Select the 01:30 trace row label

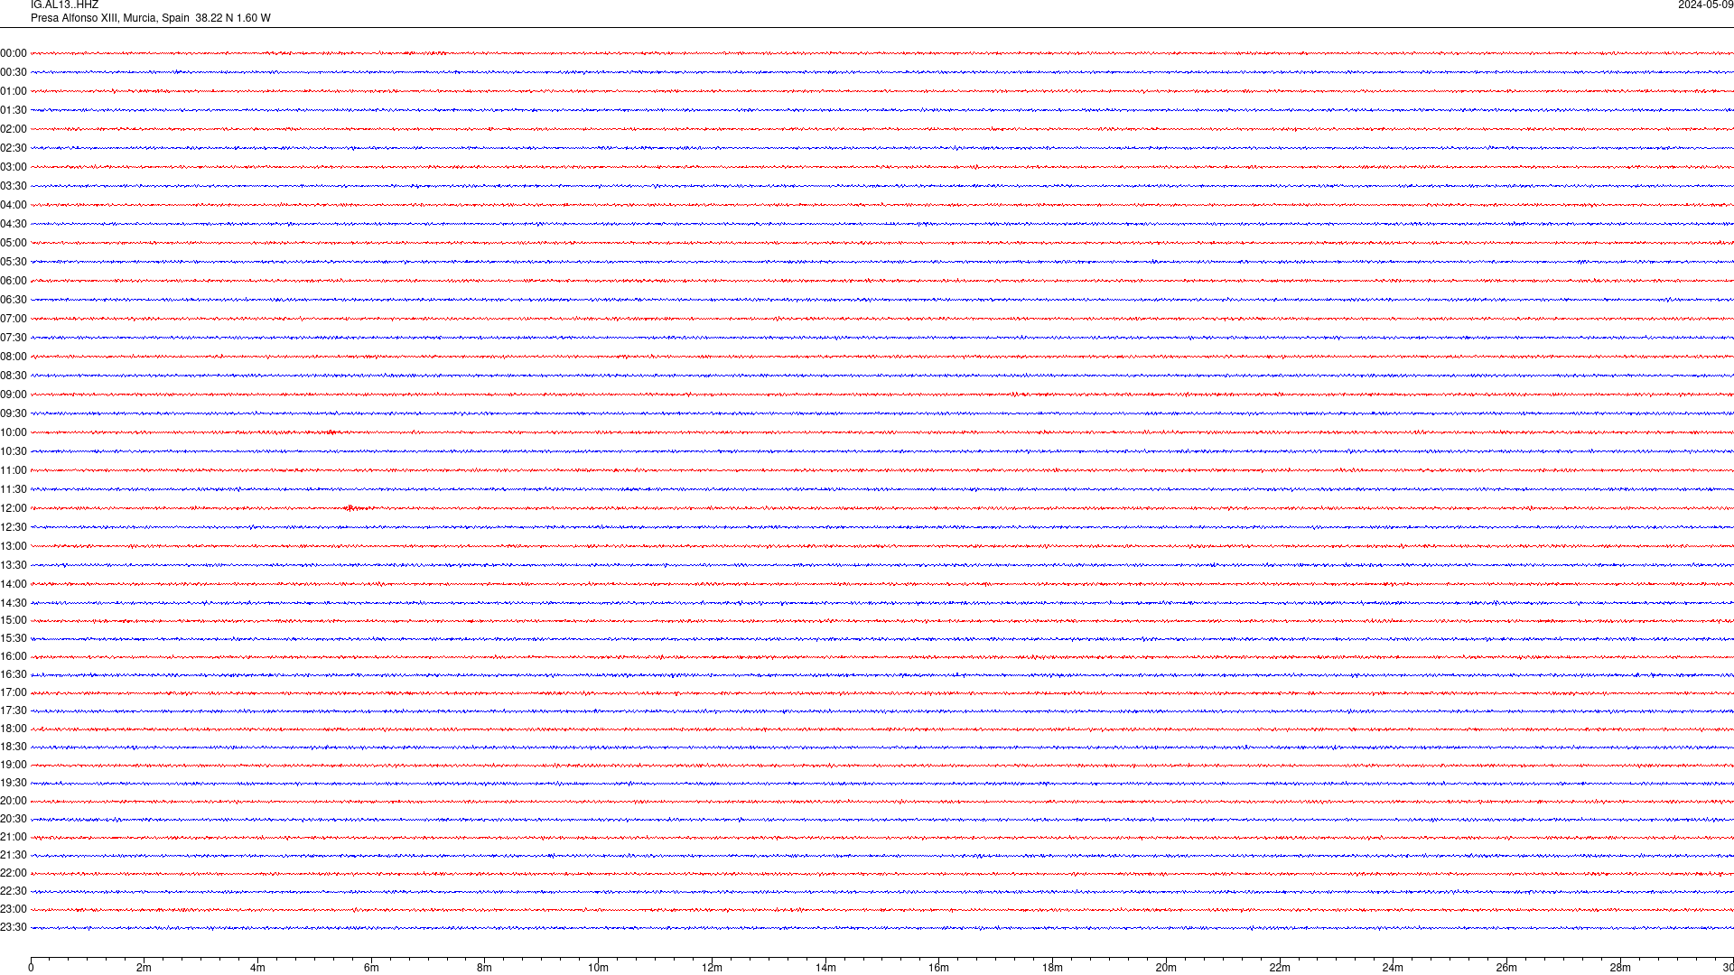tap(14, 110)
